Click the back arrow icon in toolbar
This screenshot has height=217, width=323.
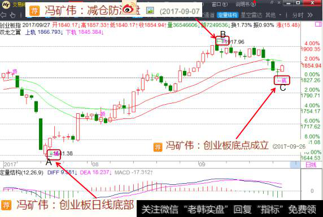(x=3, y=15)
